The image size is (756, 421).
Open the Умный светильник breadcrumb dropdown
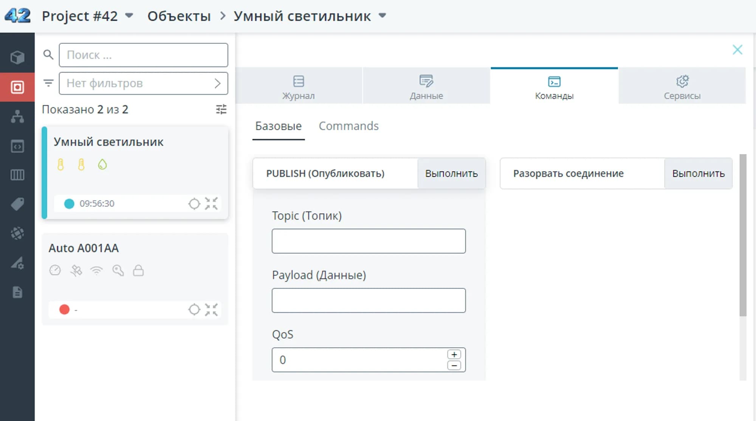pyautogui.click(x=382, y=16)
